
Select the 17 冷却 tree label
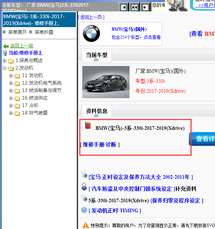click(x=30, y=105)
